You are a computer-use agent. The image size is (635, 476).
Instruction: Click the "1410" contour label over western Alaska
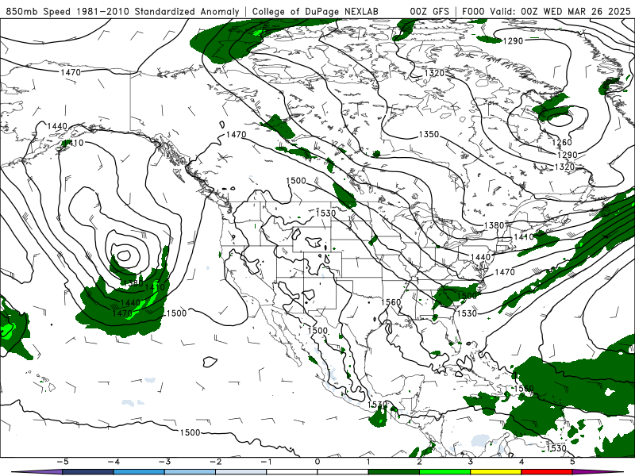(73, 143)
